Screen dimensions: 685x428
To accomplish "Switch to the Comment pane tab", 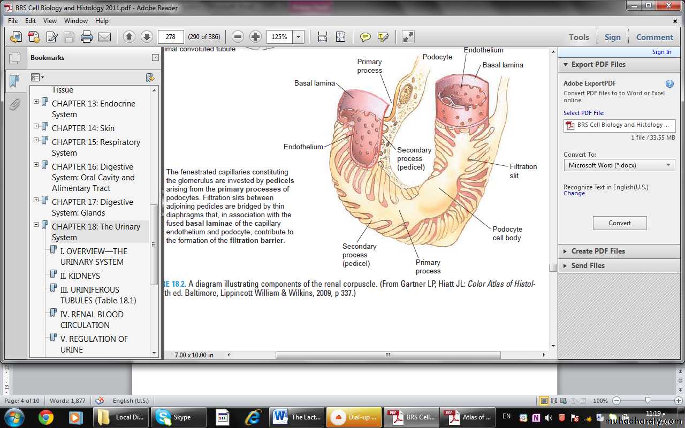I will [x=654, y=37].
